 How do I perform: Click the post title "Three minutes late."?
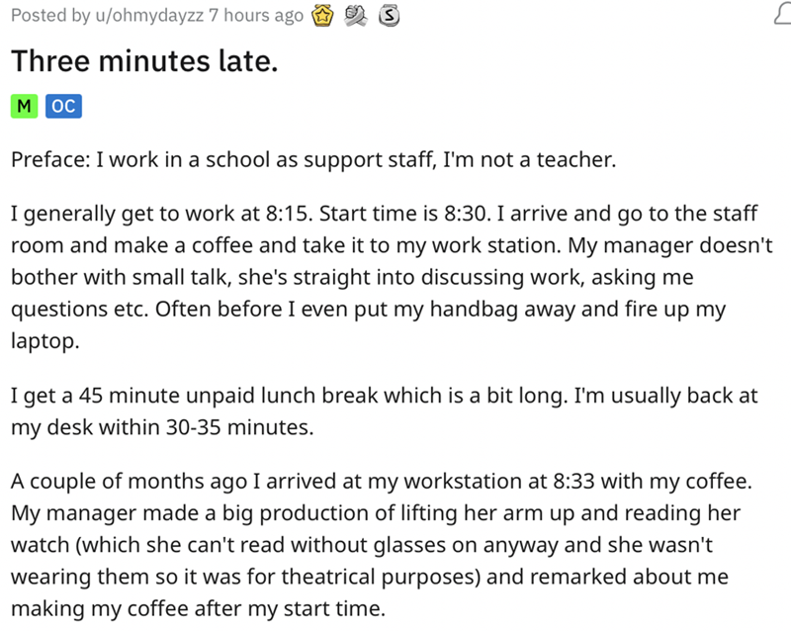point(143,61)
